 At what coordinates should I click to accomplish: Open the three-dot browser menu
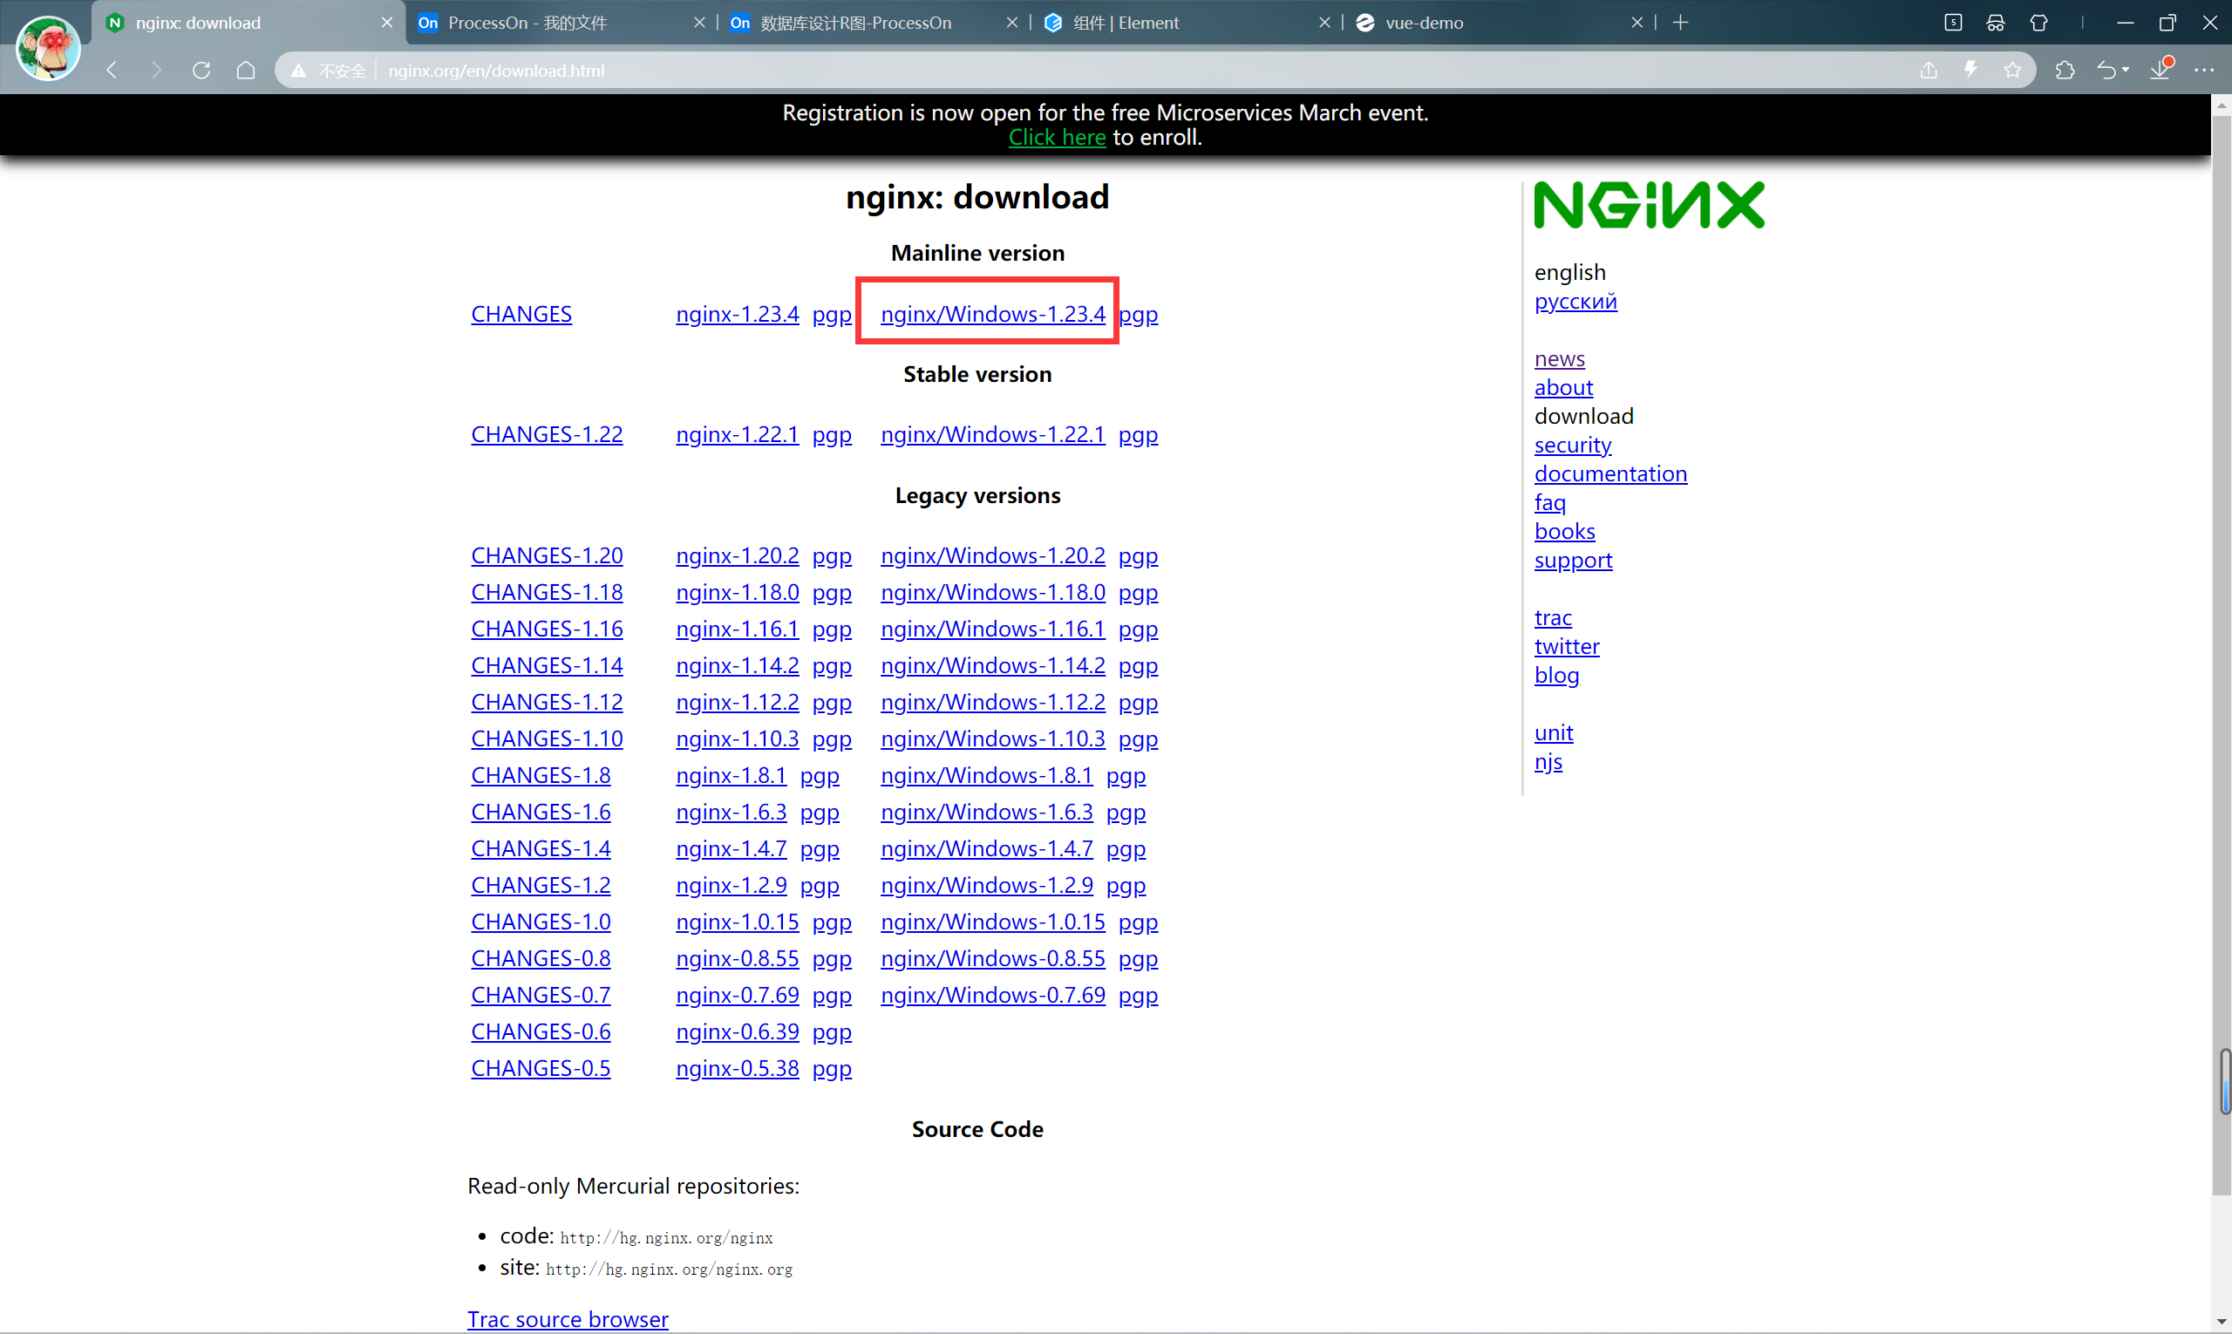2204,70
